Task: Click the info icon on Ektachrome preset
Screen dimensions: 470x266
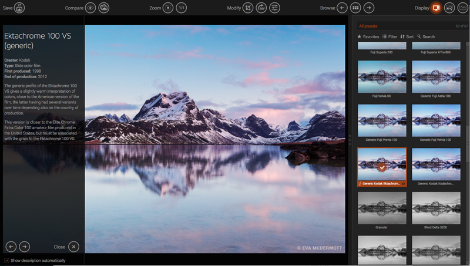Action: click(360, 184)
